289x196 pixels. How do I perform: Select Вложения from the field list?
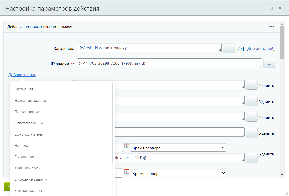(24, 89)
